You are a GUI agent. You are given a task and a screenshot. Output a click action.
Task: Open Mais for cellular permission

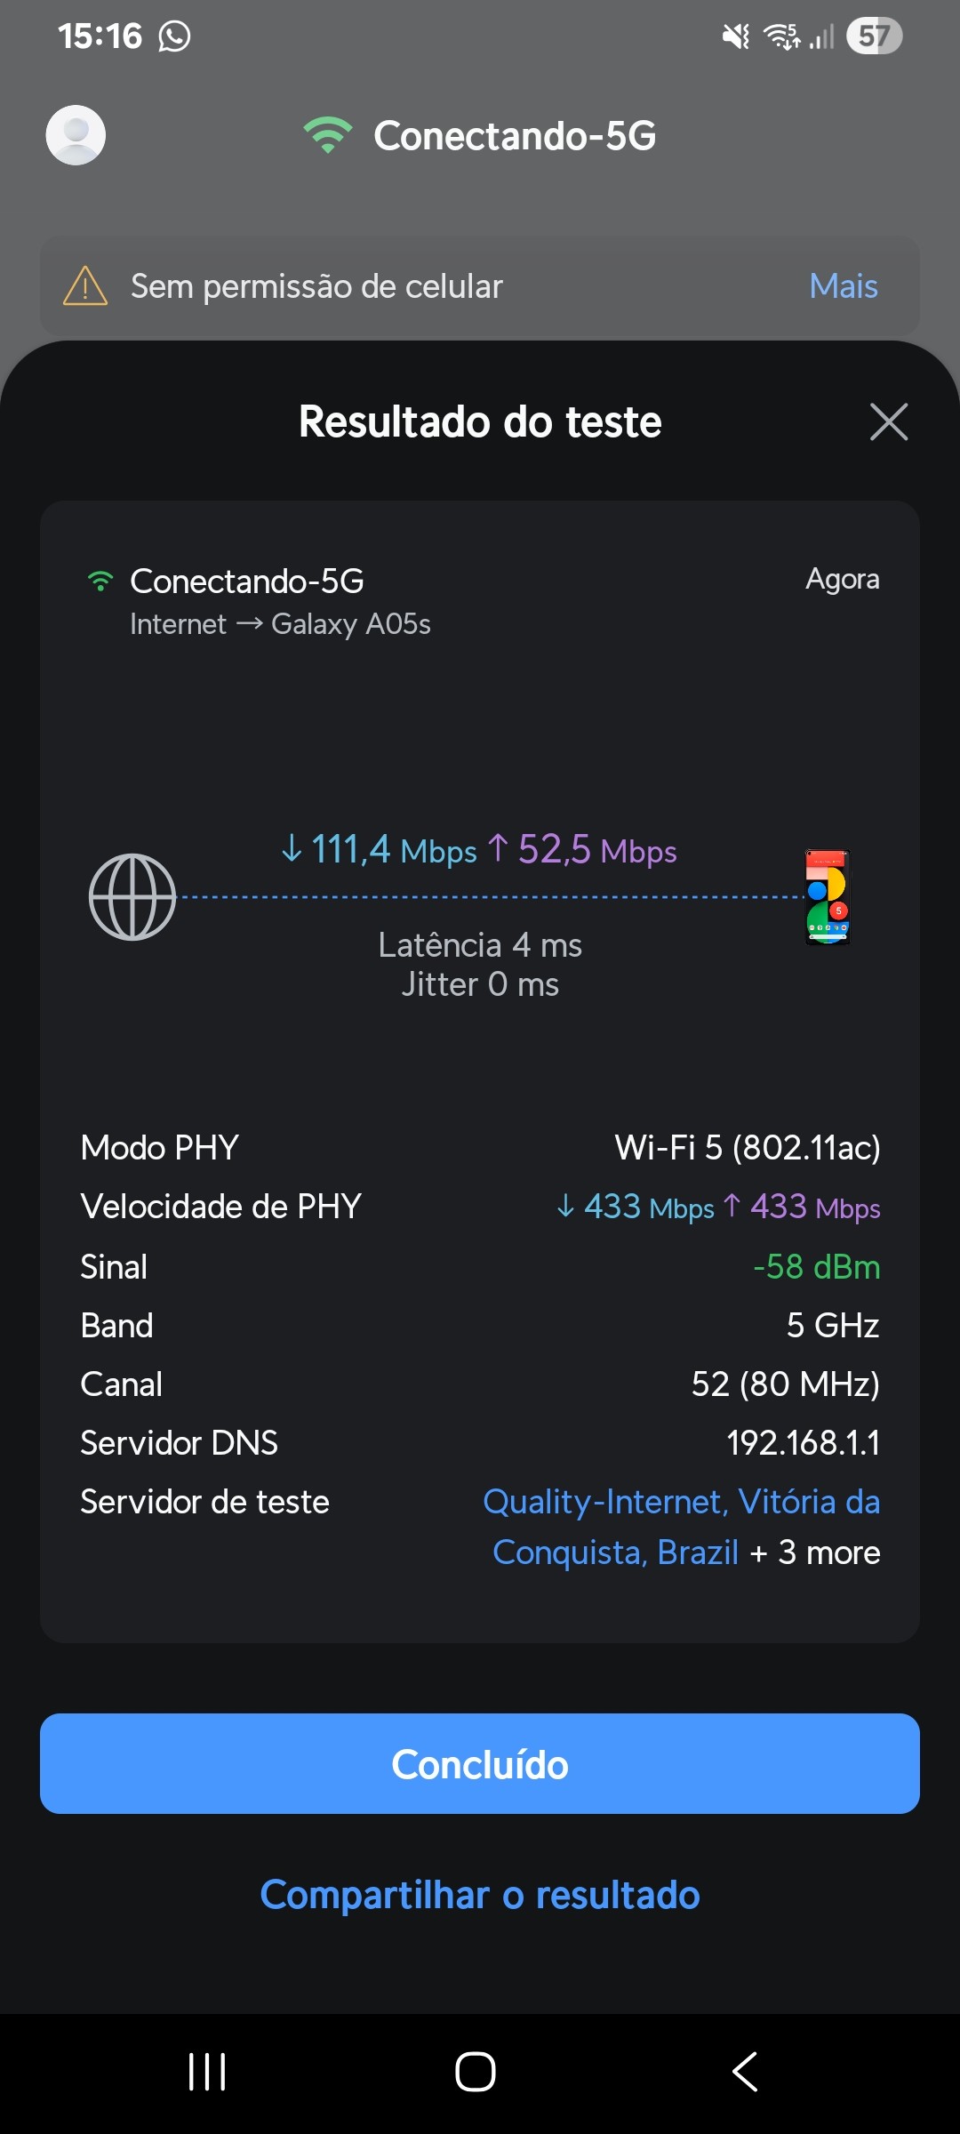843,286
